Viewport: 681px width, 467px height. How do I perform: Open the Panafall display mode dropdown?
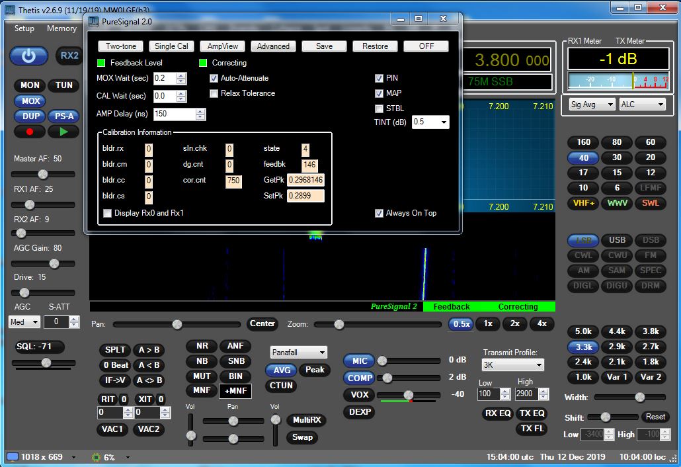pyautogui.click(x=298, y=353)
